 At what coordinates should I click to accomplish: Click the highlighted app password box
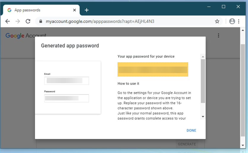pyautogui.click(x=153, y=70)
